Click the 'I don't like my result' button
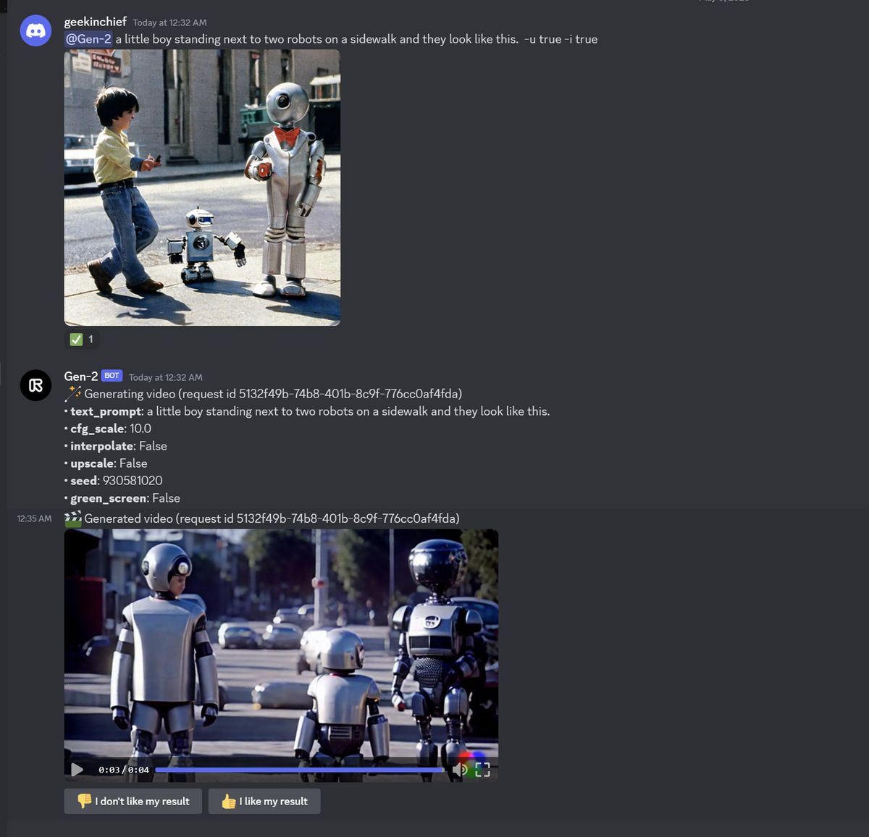This screenshot has height=837, width=869. point(133,801)
